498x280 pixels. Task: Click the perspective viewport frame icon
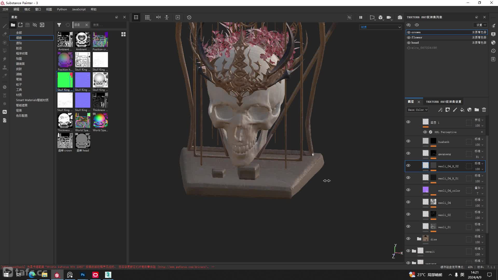[x=372, y=17]
